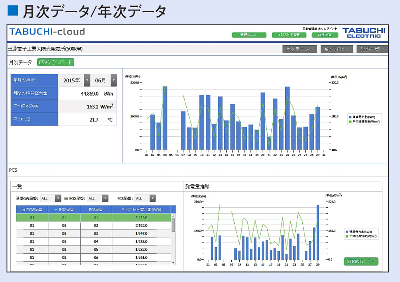
Task: Click the 一覧 panel heading
Action: click(17, 187)
